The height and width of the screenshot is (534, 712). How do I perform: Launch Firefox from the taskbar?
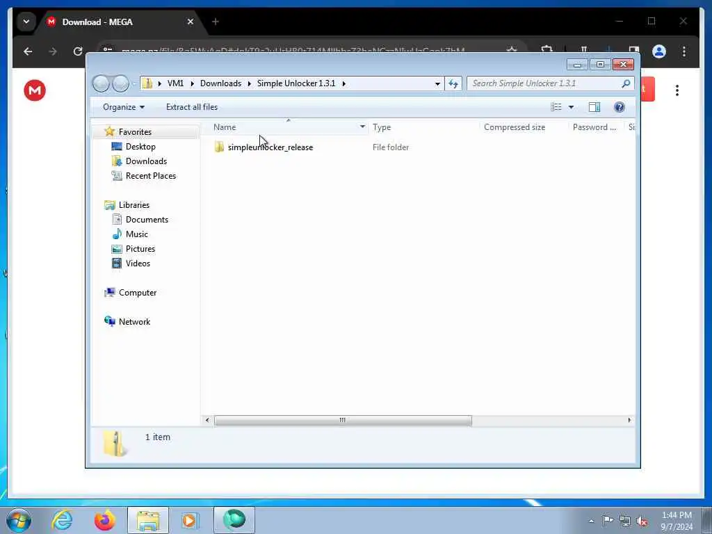tap(104, 520)
